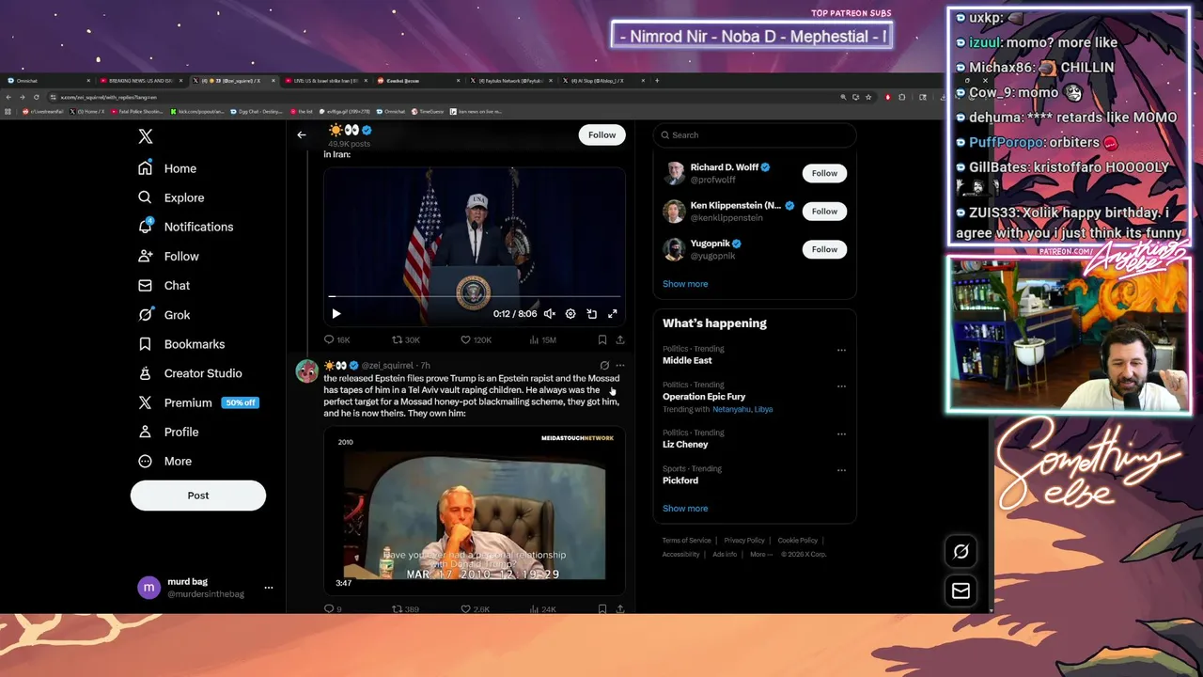Expand the video to fullscreen
Viewport: 1203px width, 677px height.
tap(613, 314)
